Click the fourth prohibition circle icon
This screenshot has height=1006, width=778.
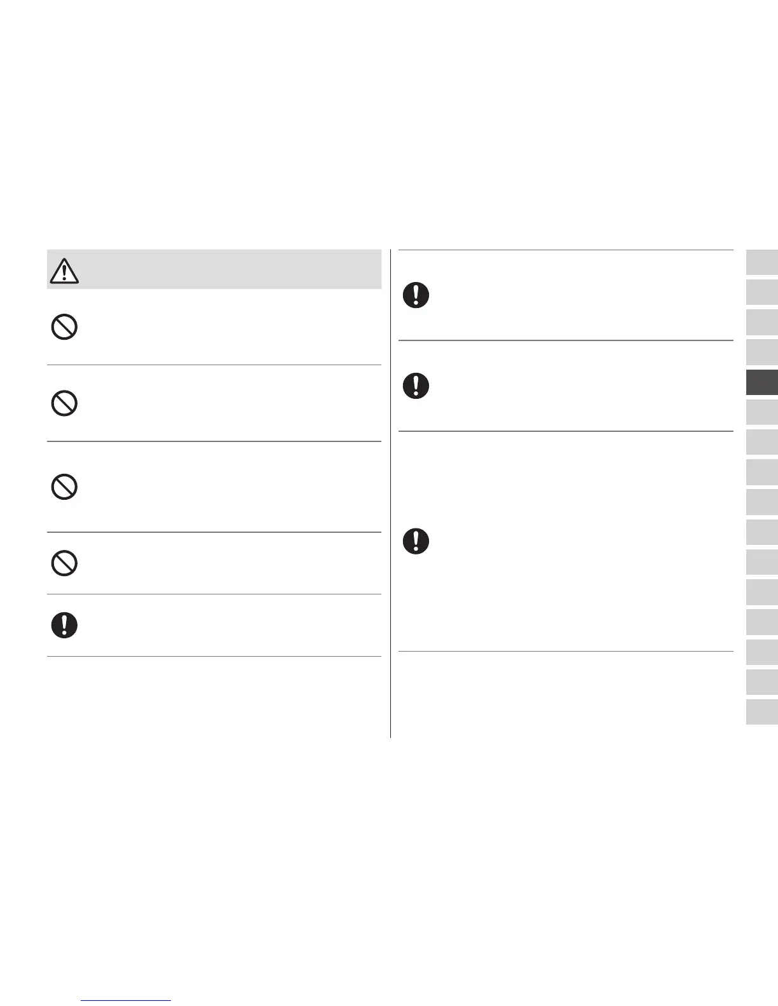pyautogui.click(x=64, y=563)
